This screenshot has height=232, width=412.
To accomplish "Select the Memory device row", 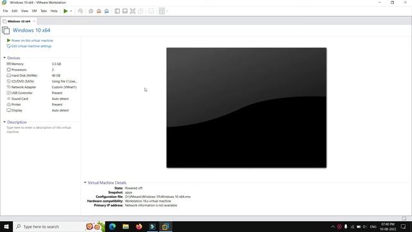I will coord(41,64).
